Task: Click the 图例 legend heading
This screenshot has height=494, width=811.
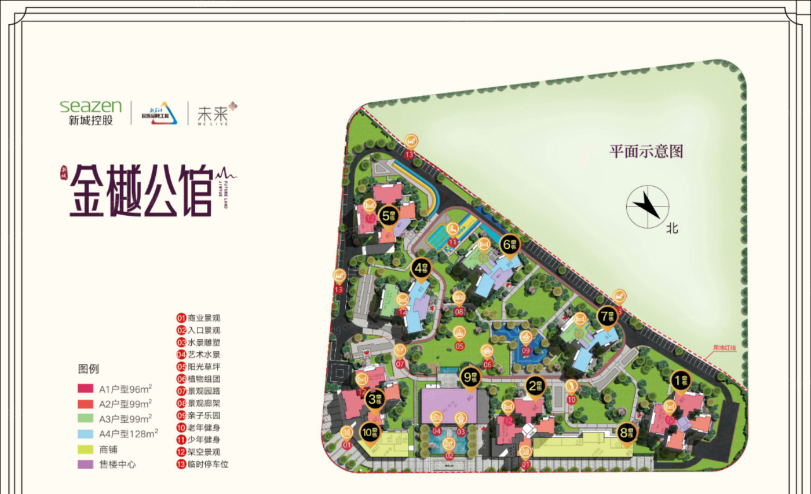Action: click(x=89, y=368)
